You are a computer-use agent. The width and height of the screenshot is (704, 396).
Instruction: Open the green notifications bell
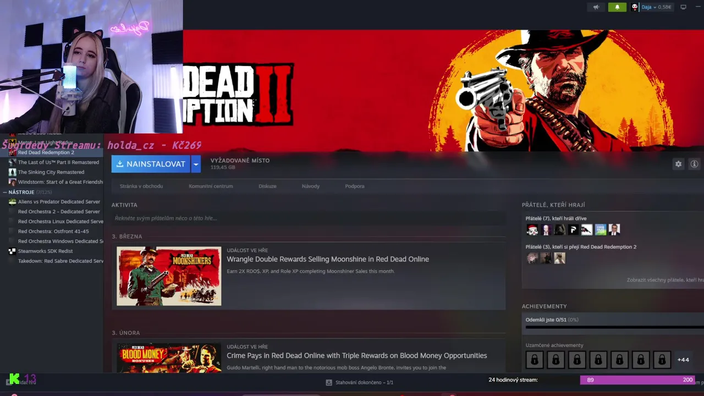[x=617, y=7]
